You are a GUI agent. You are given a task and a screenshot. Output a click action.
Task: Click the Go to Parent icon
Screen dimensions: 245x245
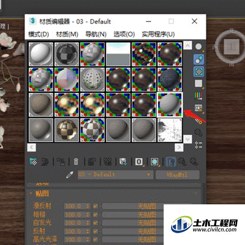(182, 162)
